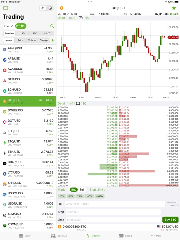Select the ZOOM/USD pair row

[28, 226]
